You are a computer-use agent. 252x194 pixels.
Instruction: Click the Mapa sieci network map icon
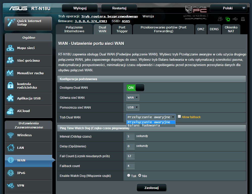10,48
